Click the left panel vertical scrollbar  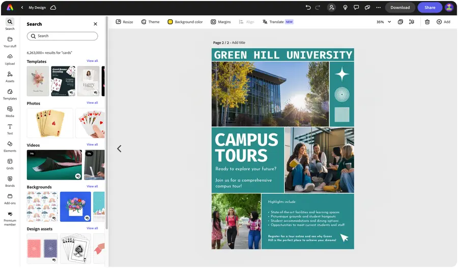(x=107, y=122)
